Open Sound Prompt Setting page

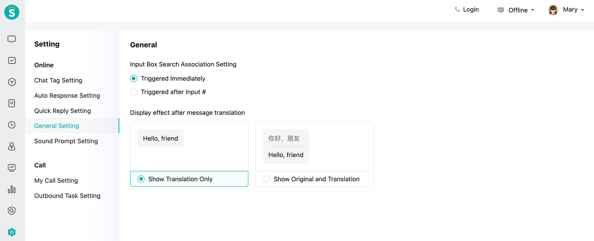click(66, 141)
